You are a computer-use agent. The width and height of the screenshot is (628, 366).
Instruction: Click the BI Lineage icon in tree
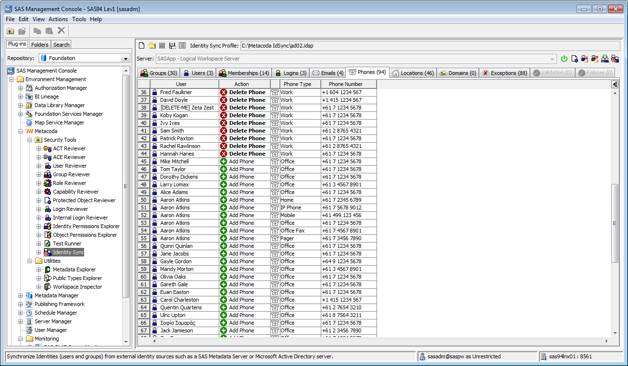29,97
